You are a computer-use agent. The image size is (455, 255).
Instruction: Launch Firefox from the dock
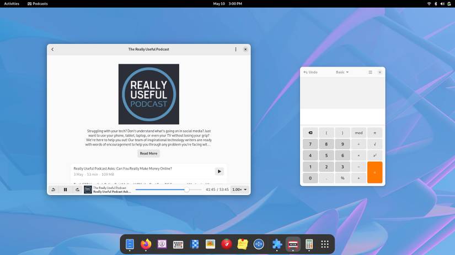click(x=146, y=245)
